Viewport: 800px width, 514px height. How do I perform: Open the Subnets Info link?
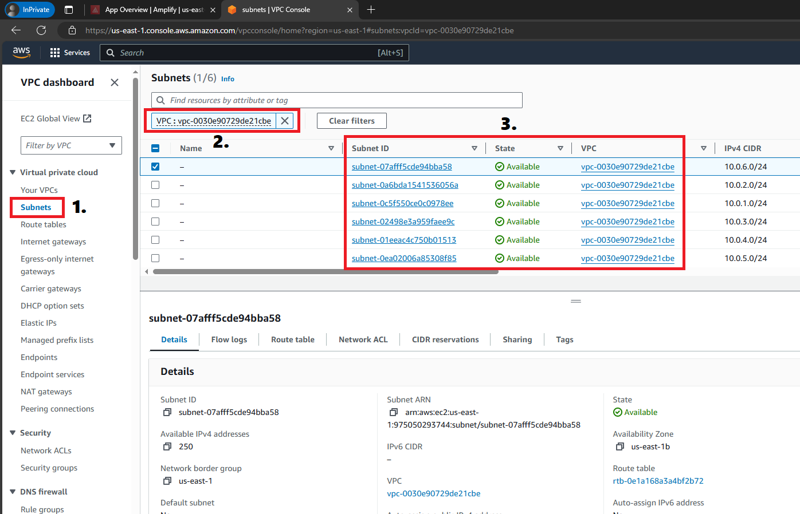click(x=228, y=79)
